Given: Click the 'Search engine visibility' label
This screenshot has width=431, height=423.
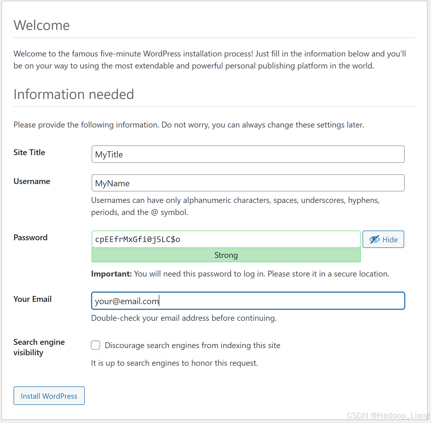Looking at the screenshot, I should point(39,347).
